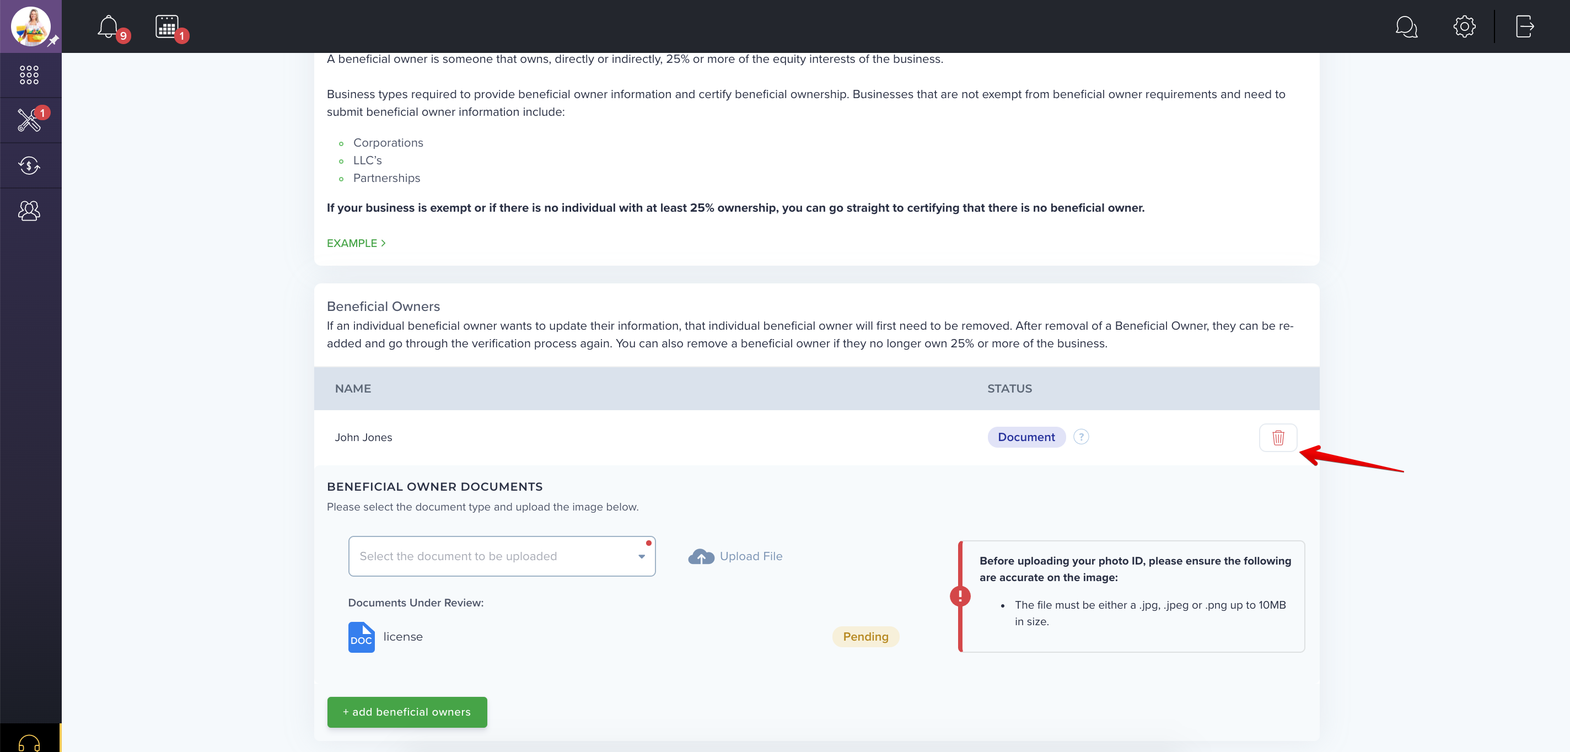Viewport: 1570px width, 752px height.
Task: Open the settings gear icon
Action: [1464, 27]
